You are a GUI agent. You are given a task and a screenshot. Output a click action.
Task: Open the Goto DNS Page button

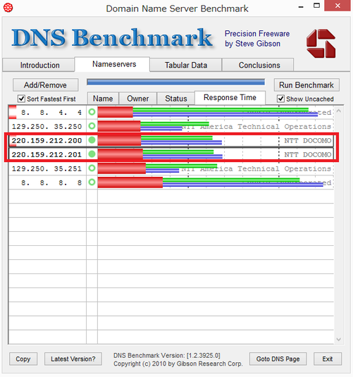coord(278,359)
